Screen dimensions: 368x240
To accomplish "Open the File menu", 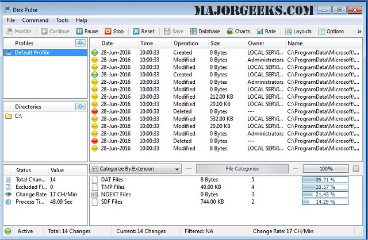I will pos(10,20).
